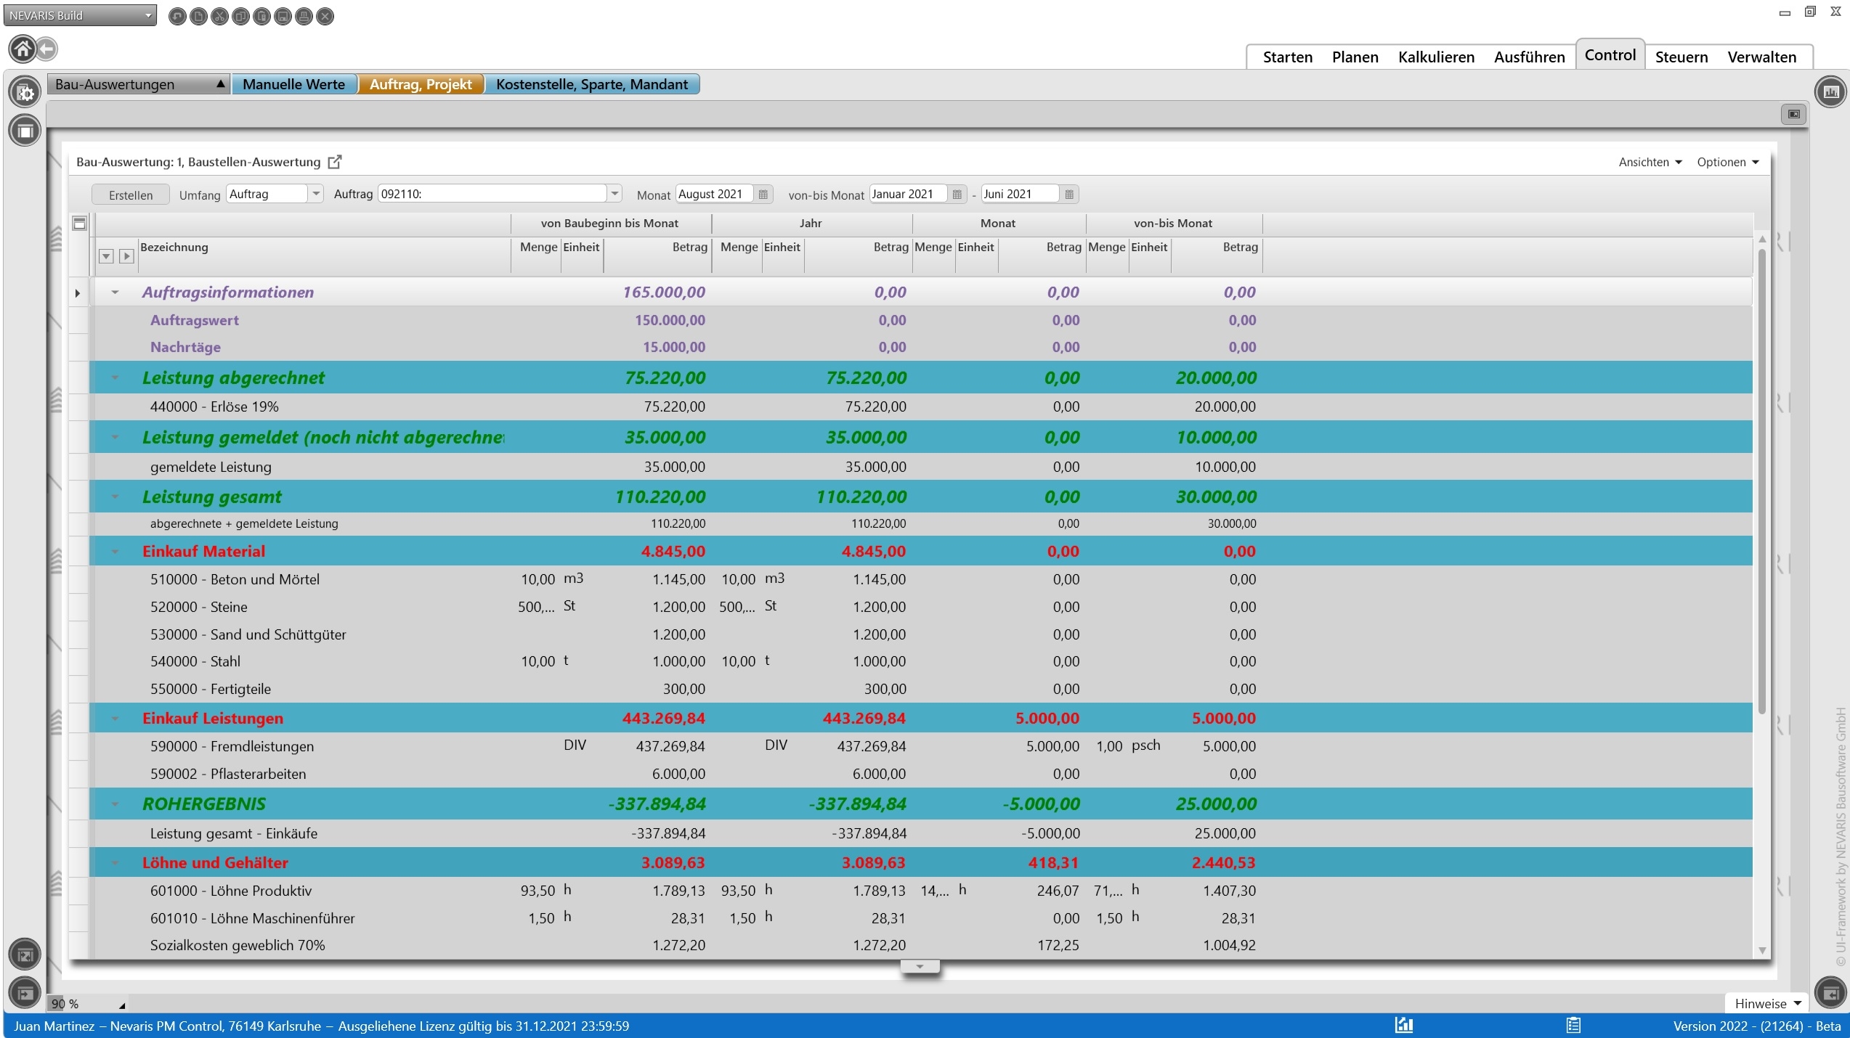
Task: Open Bau-Auswertung in external window icon
Action: click(x=334, y=162)
